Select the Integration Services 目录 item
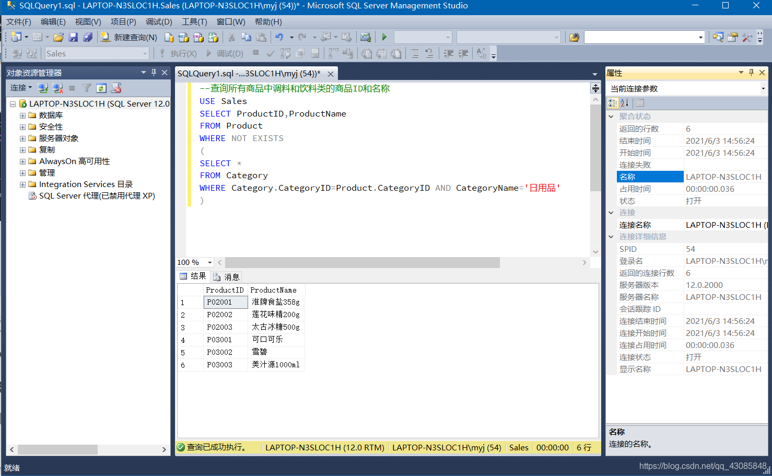 tap(86, 184)
